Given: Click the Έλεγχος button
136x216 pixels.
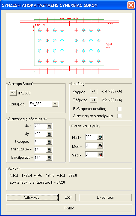Looking at the screenshot, I should [x=32, y=198].
